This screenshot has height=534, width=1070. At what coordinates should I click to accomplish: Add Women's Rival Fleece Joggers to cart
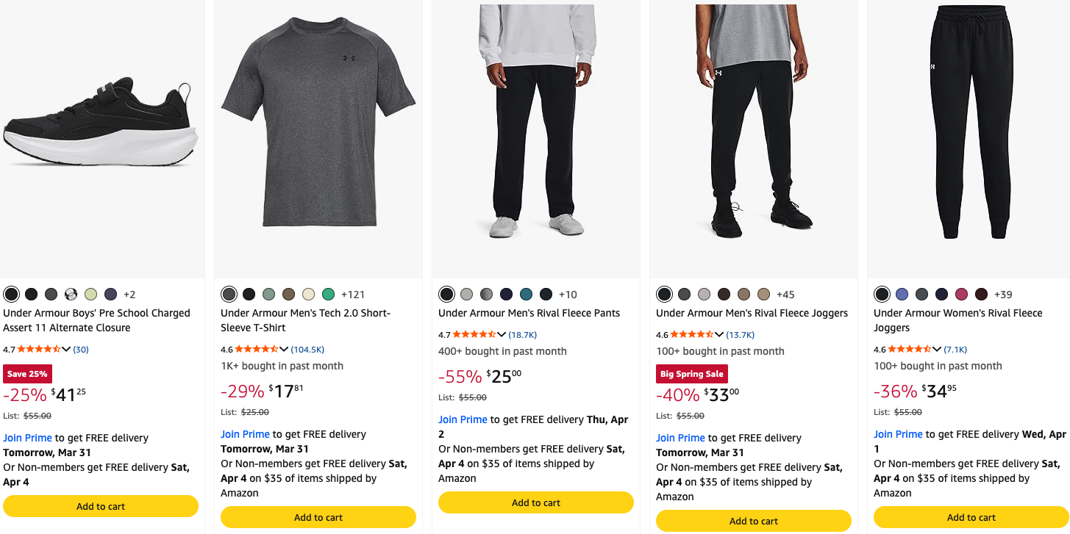tap(971, 517)
